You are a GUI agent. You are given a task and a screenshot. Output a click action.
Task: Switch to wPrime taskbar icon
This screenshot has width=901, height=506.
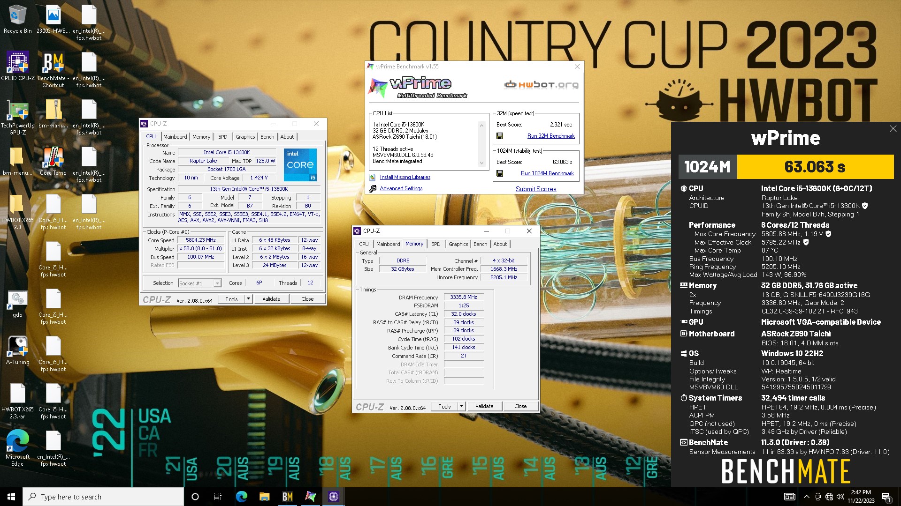[310, 497]
